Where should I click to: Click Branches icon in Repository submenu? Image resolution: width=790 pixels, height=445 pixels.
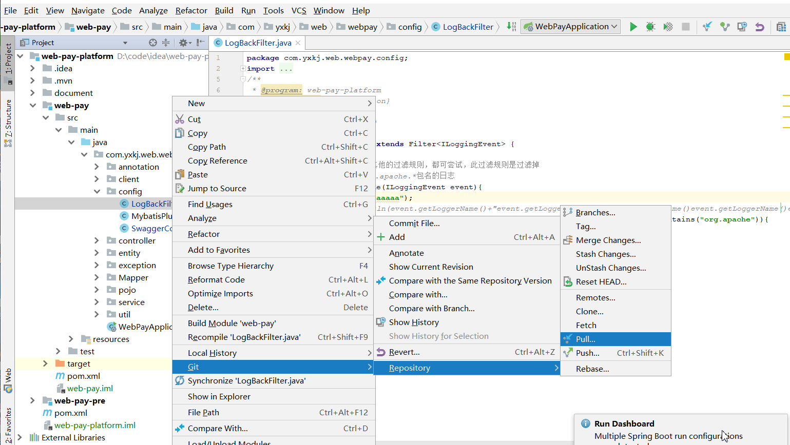(568, 212)
